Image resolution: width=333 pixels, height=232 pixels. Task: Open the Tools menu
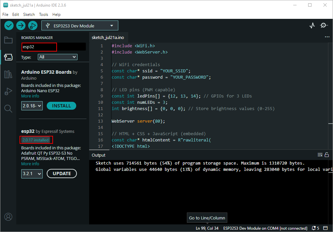click(x=43, y=15)
